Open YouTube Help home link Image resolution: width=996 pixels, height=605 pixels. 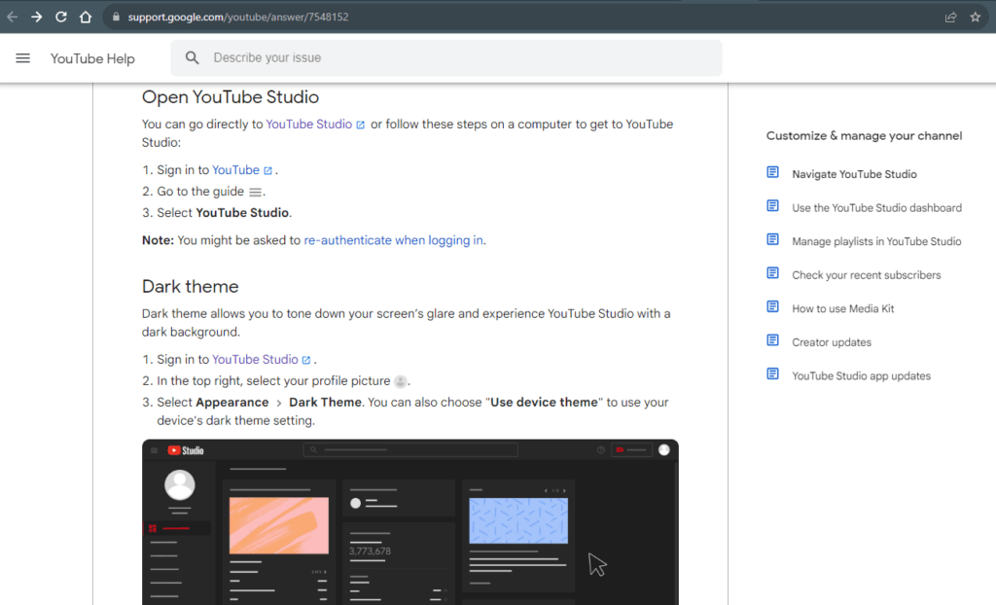point(92,58)
